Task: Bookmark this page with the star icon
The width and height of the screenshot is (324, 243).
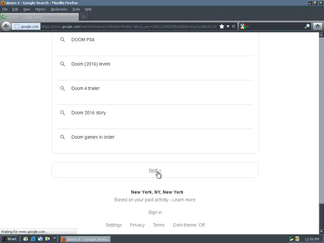Action: 222,27
